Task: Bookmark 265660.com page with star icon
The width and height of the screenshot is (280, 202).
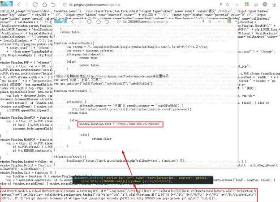Action: pos(210,21)
